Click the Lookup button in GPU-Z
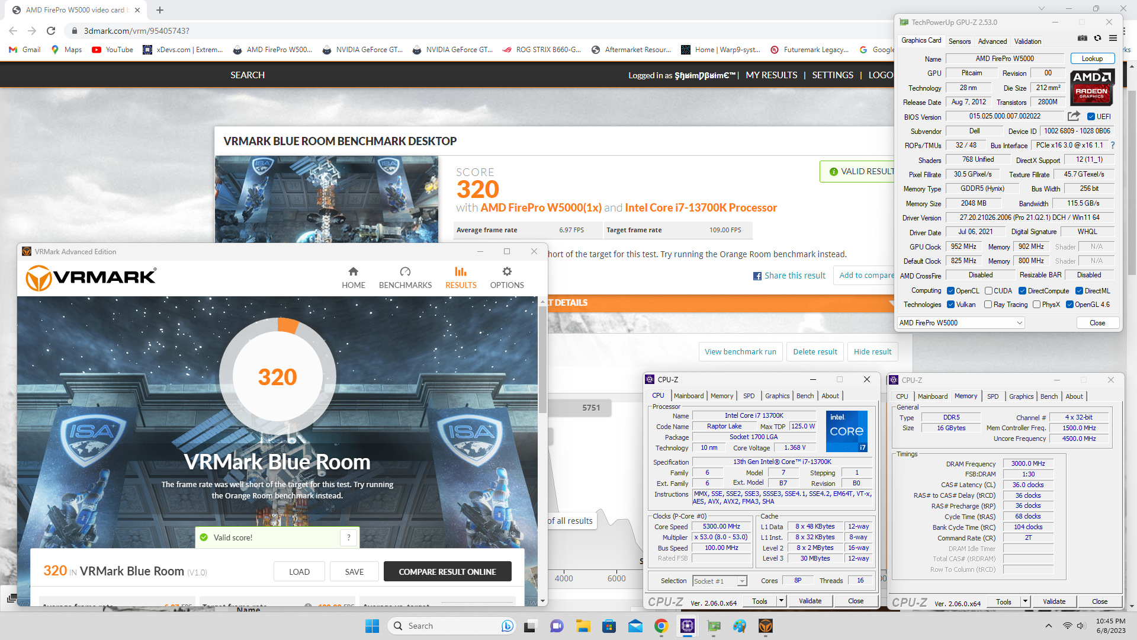 (1092, 59)
